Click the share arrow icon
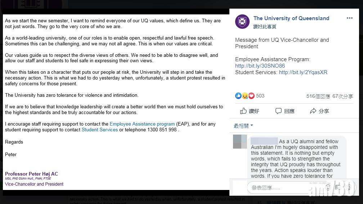This screenshot has width=363, height=204. [x=313, y=111]
